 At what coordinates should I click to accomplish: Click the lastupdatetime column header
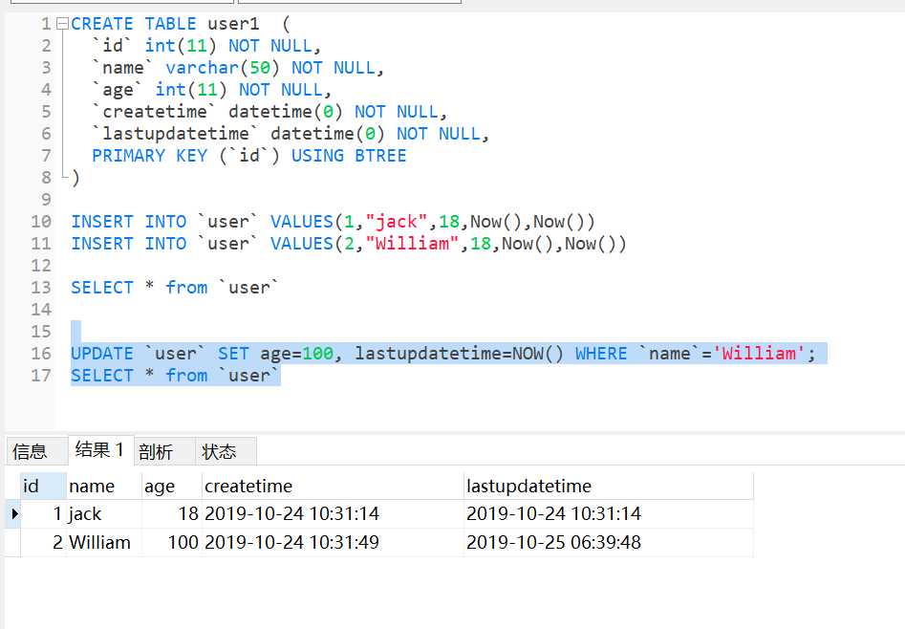[609, 486]
